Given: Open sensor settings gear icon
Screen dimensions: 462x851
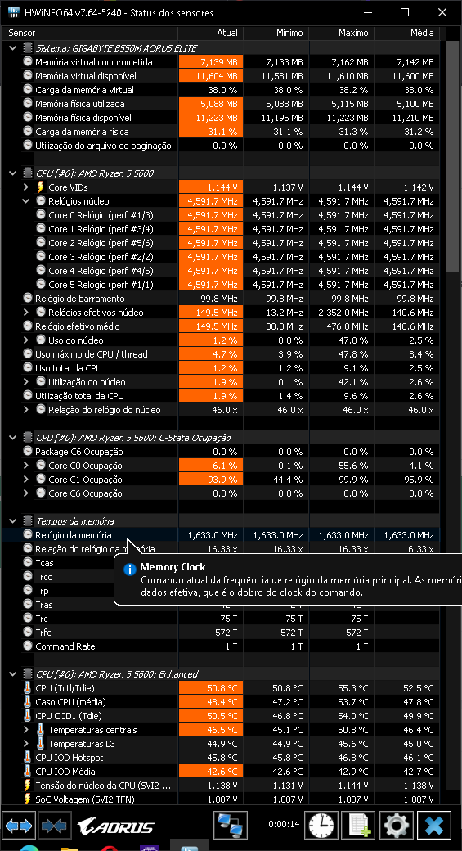Looking at the screenshot, I should click(x=397, y=826).
